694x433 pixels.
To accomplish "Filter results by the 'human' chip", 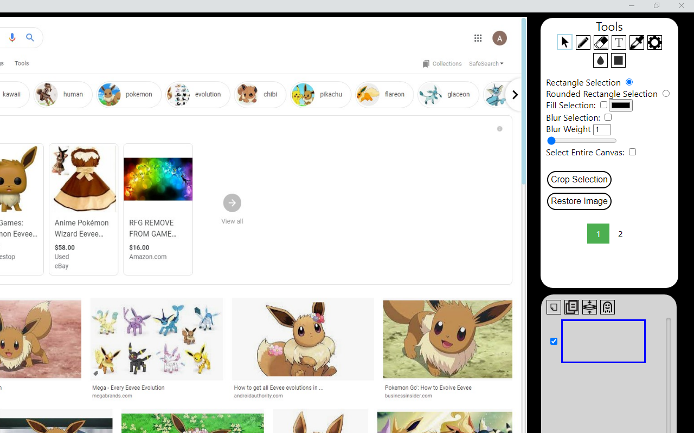I will click(x=63, y=95).
